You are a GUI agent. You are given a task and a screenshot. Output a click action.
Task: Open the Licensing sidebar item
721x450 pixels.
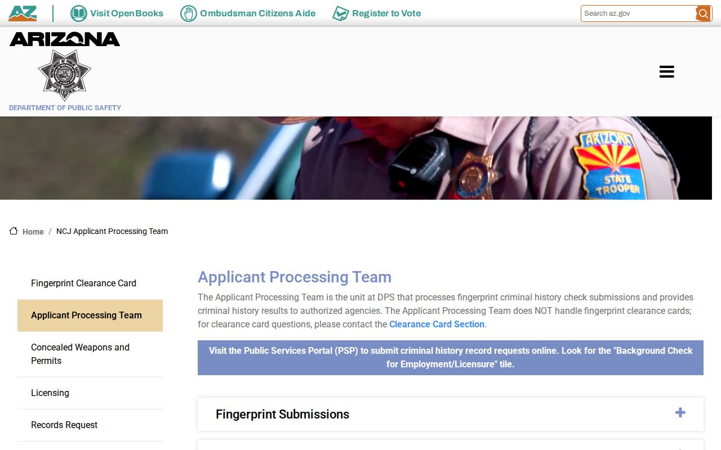click(90, 393)
